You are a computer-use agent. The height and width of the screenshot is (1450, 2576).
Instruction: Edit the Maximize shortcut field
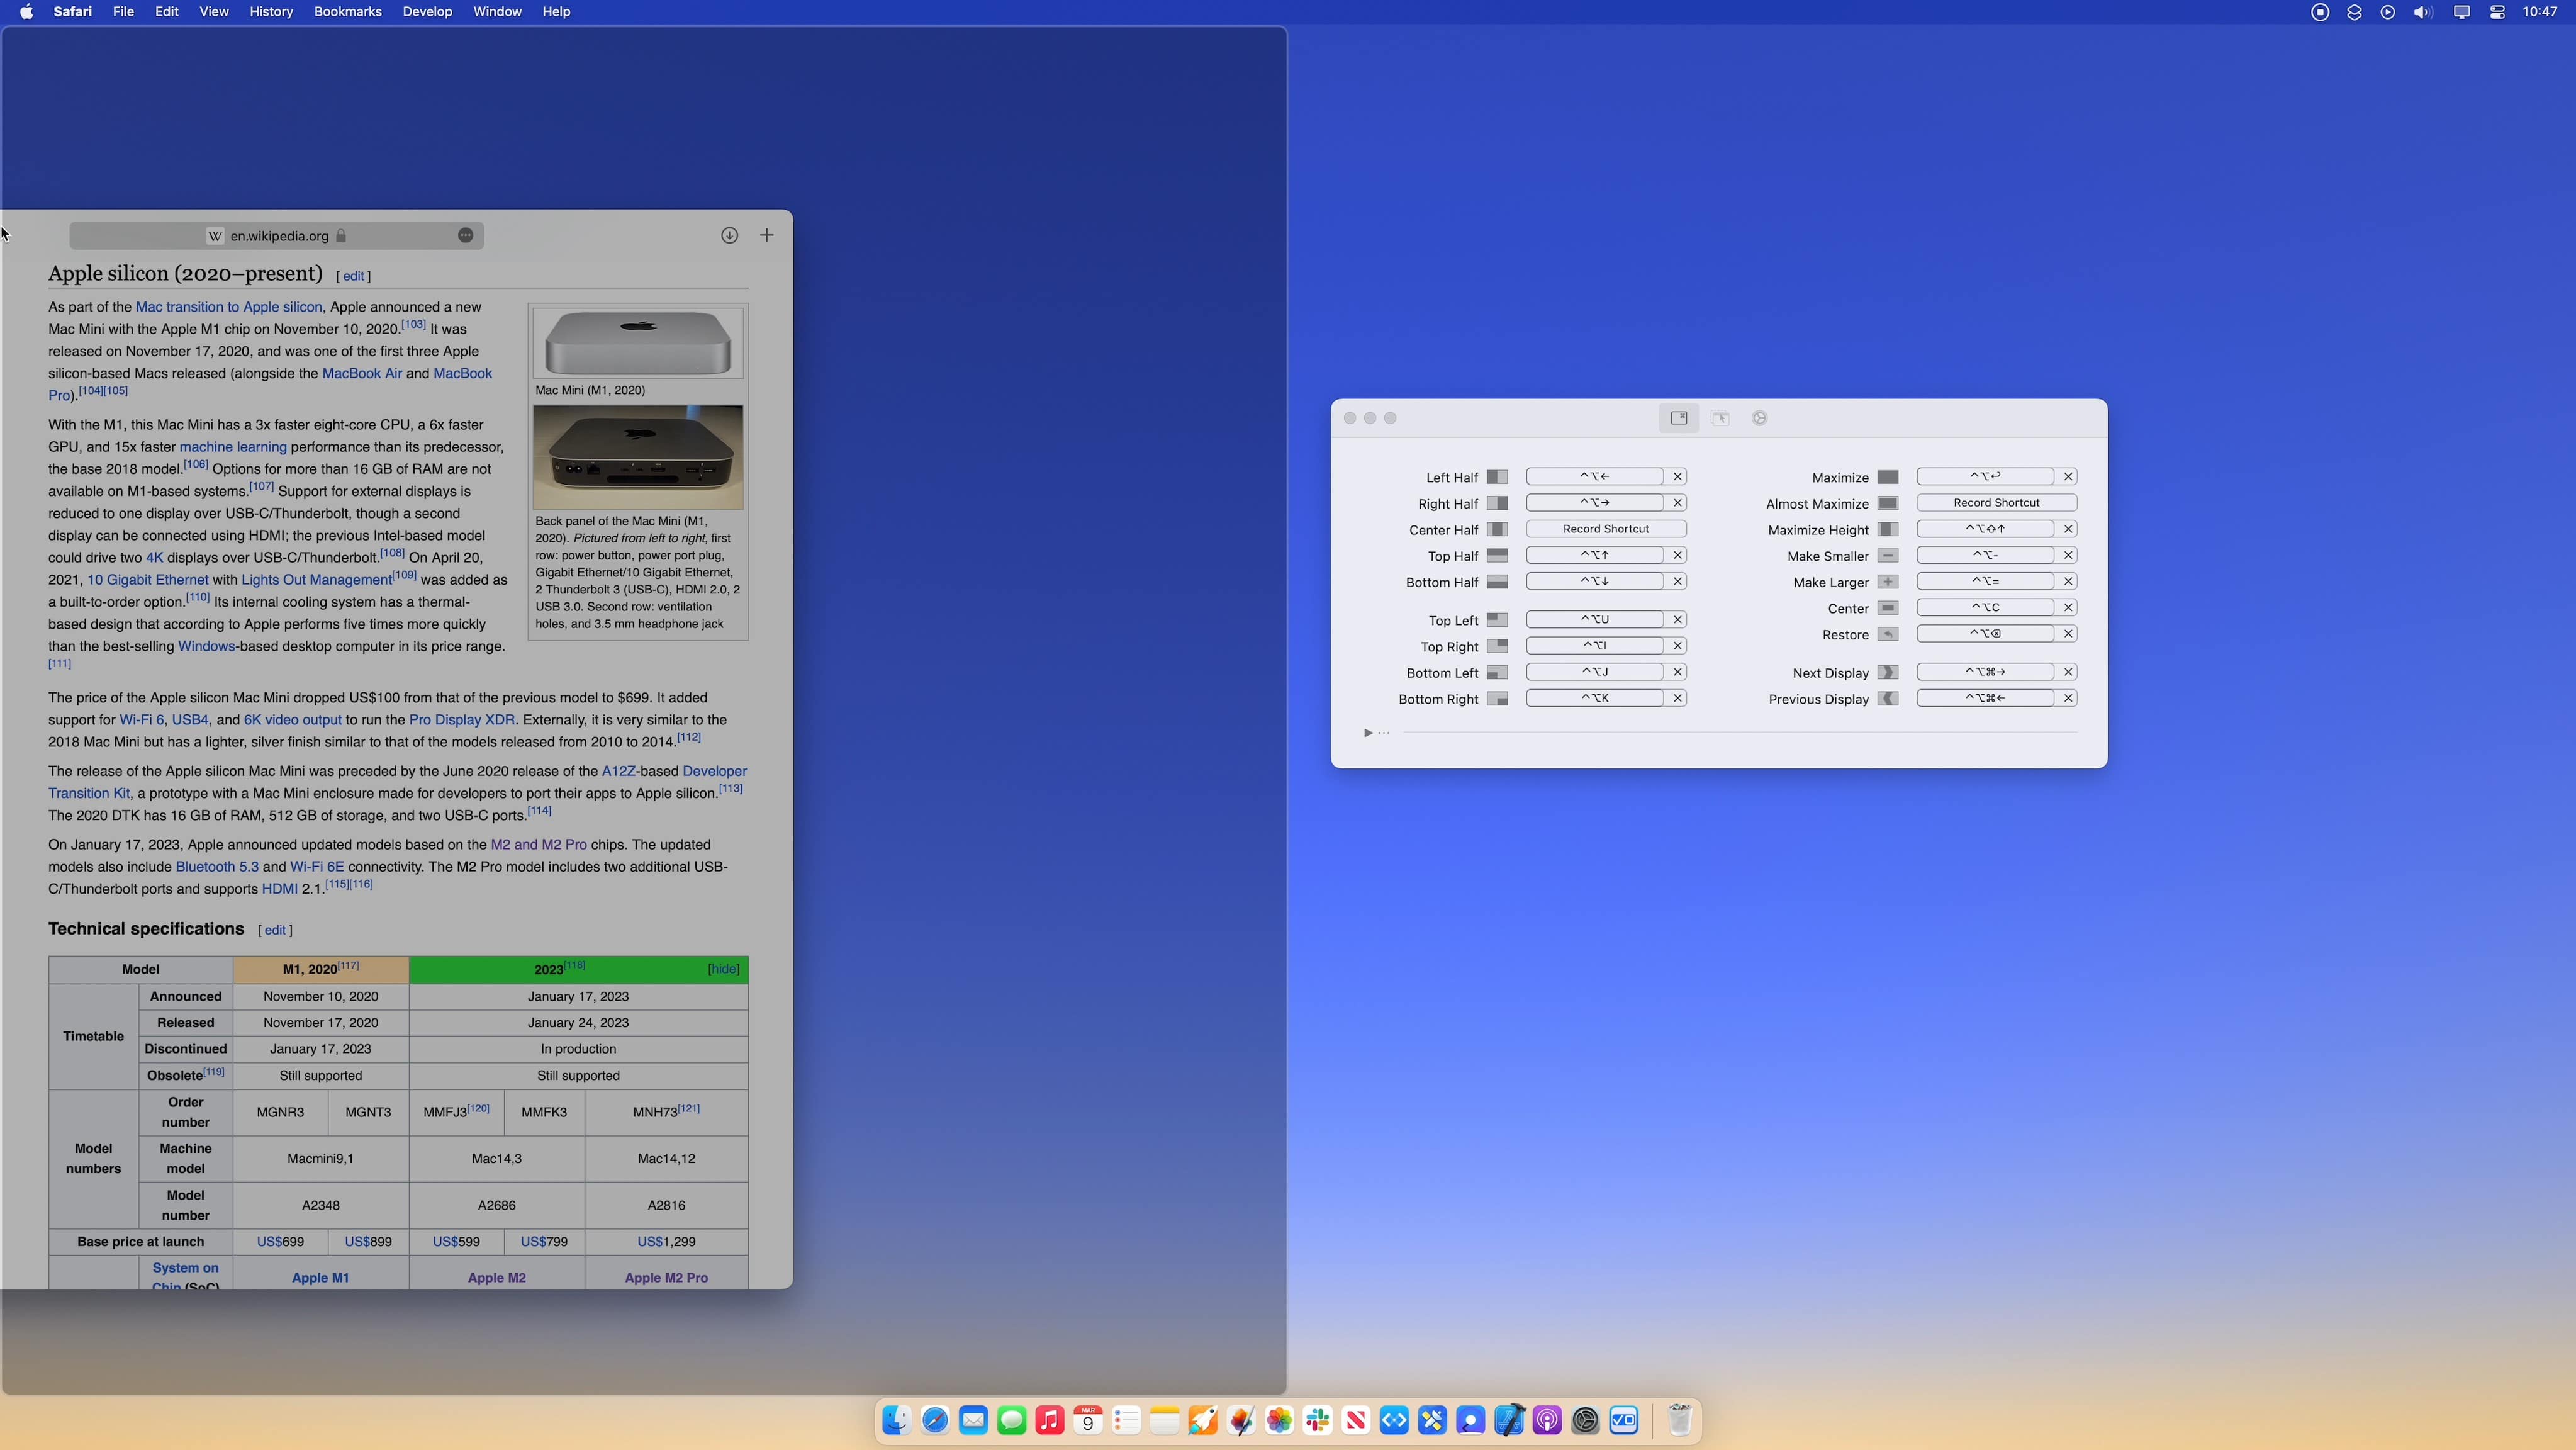[1984, 477]
